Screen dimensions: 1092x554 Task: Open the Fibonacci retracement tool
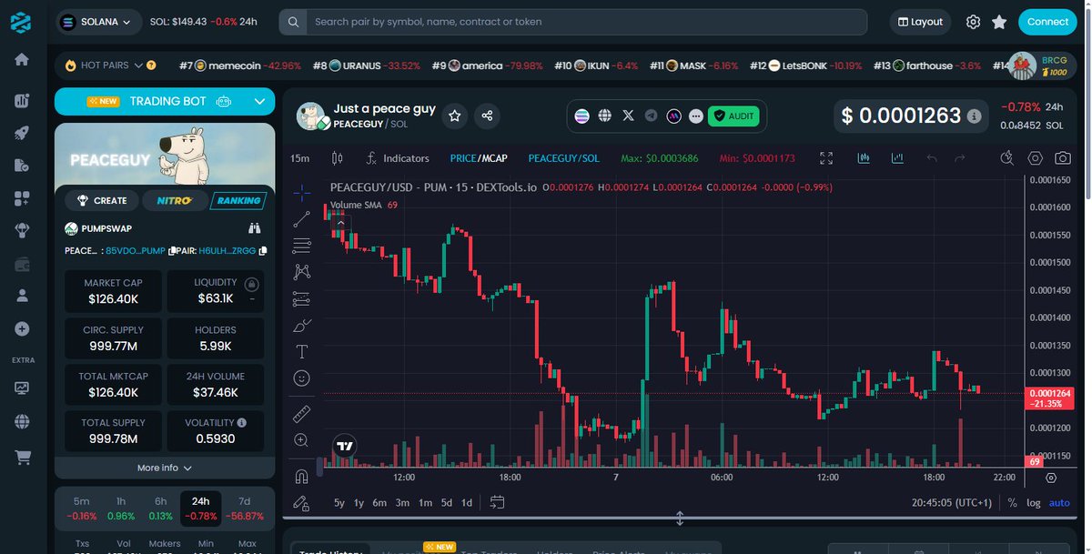coord(301,245)
